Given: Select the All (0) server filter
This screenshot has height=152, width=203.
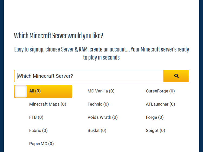Looking at the screenshot, I should (x=35, y=91).
